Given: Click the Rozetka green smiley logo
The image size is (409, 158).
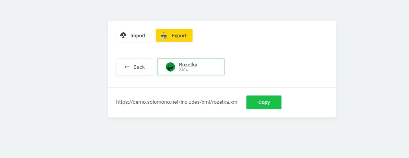Looking at the screenshot, I should 170,67.
